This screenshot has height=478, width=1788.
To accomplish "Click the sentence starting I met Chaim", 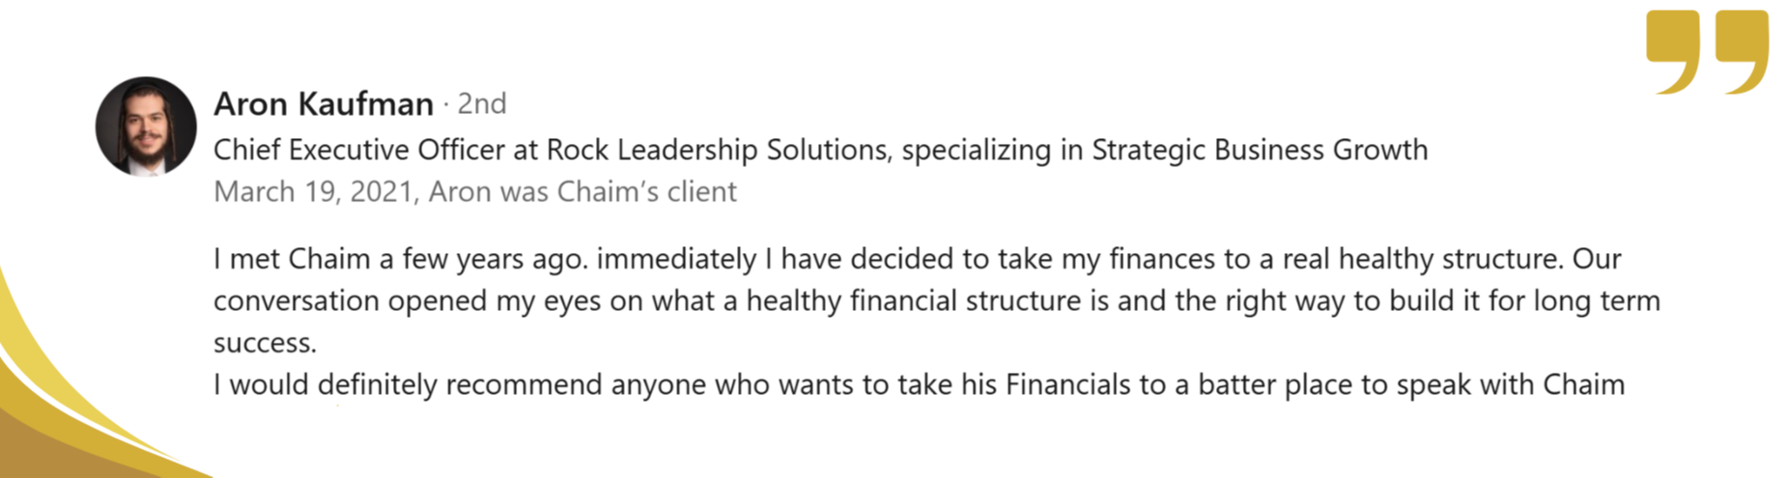I will coord(399,259).
